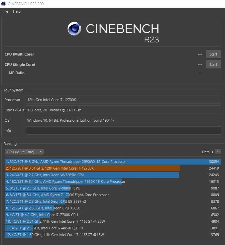Open the Help menu
This screenshot has width=225, height=245.
(17, 11)
